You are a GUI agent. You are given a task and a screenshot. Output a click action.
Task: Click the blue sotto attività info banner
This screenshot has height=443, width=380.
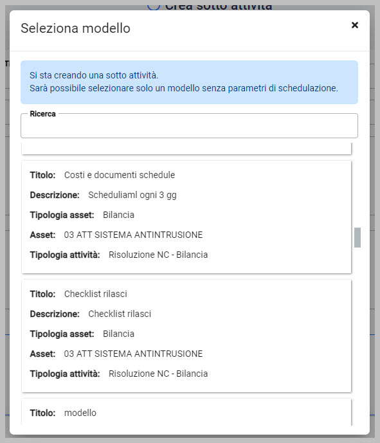(189, 82)
